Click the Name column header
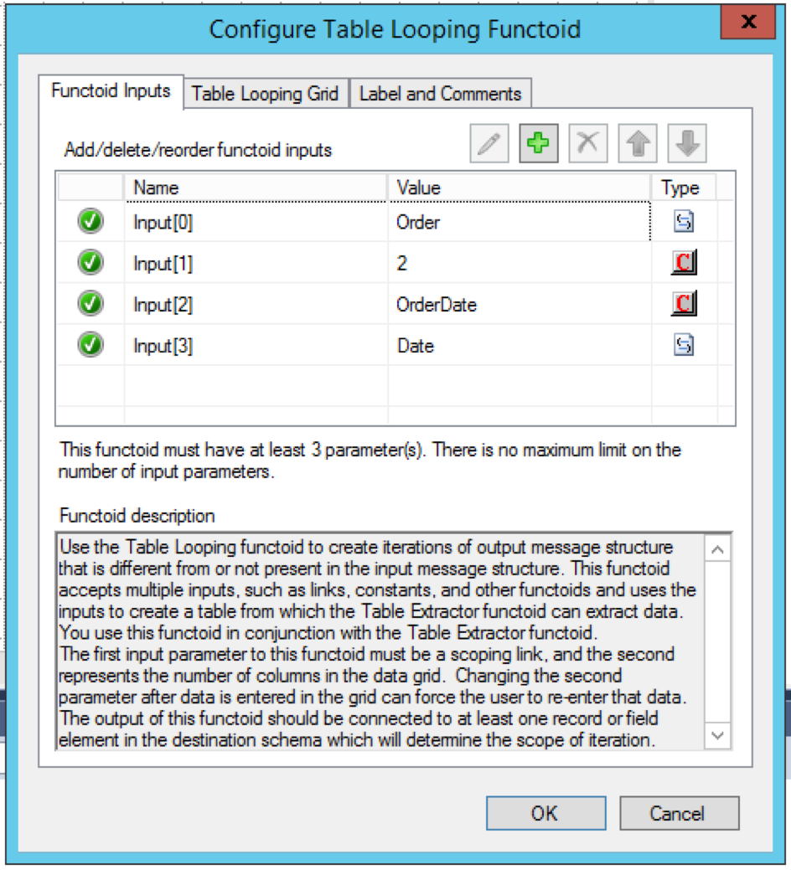 coord(256,188)
